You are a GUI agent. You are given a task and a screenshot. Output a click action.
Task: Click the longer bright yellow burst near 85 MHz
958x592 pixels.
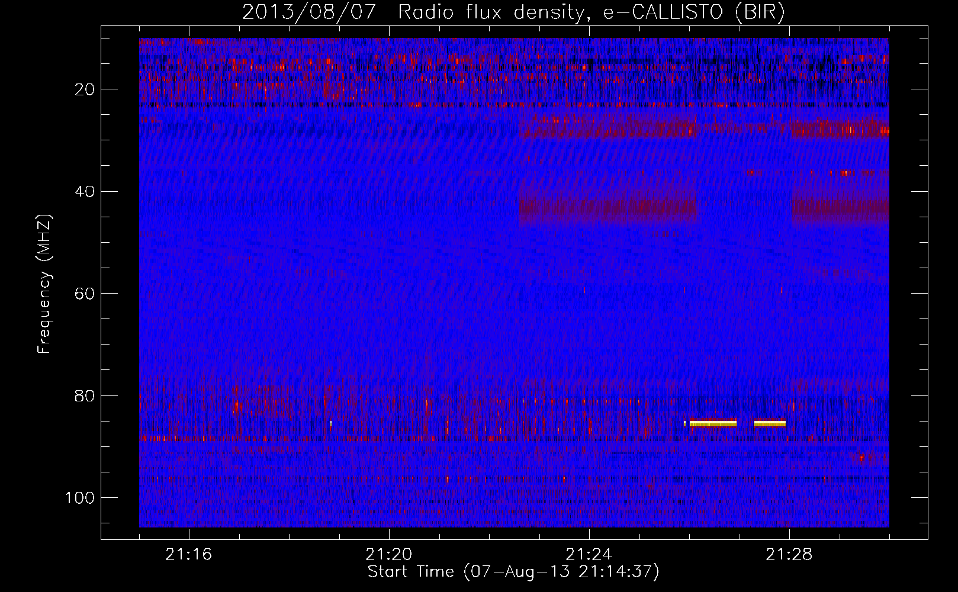point(713,423)
